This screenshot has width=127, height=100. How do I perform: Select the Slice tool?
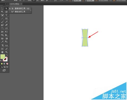[x=6, y=49]
